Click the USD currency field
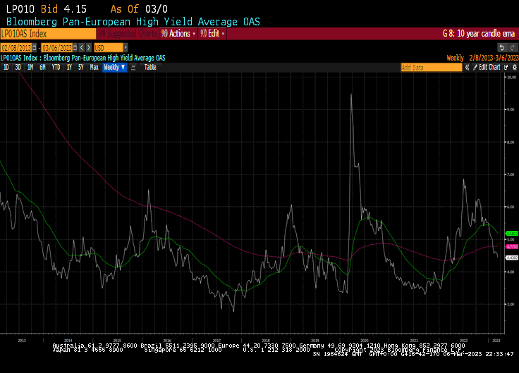The width and height of the screenshot is (519, 373). pyautogui.click(x=109, y=48)
